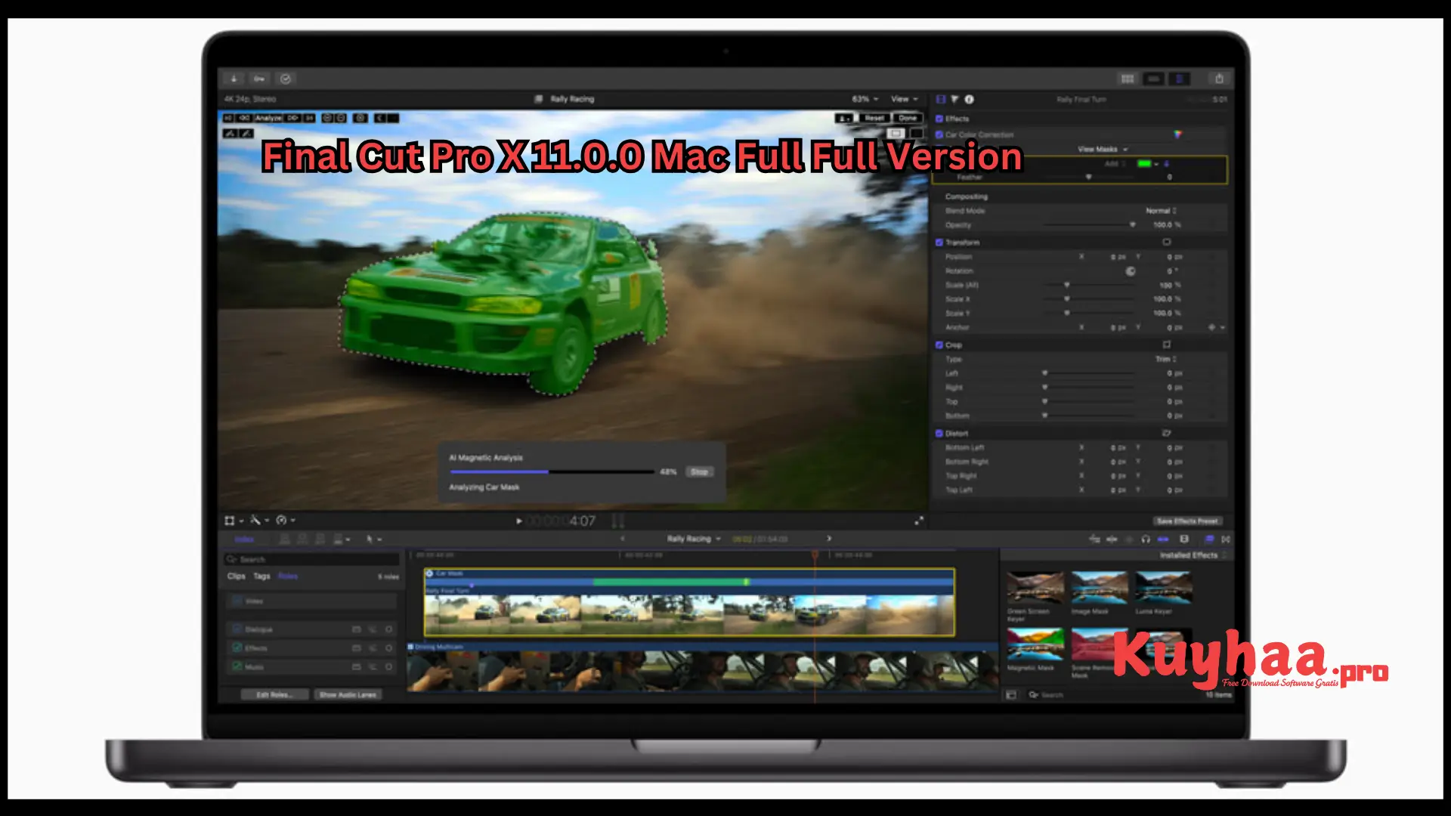Click the play button in the viewer
This screenshot has width=1451, height=816.
(x=518, y=521)
